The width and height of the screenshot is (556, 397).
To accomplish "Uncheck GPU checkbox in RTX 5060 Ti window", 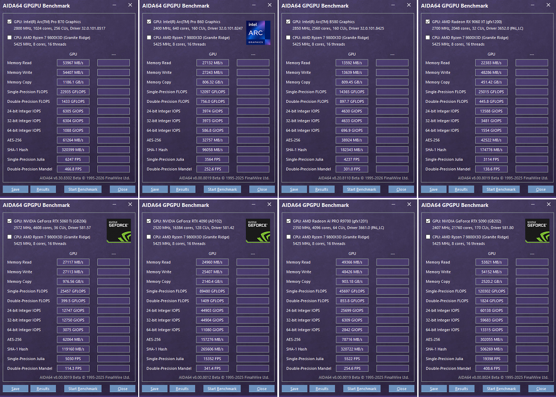I will click(x=10, y=221).
